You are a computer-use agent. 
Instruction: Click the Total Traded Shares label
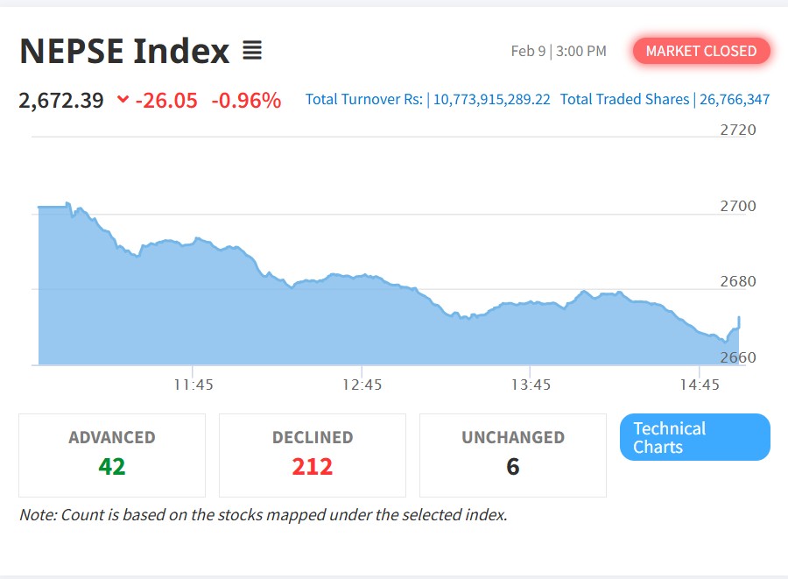tap(624, 100)
